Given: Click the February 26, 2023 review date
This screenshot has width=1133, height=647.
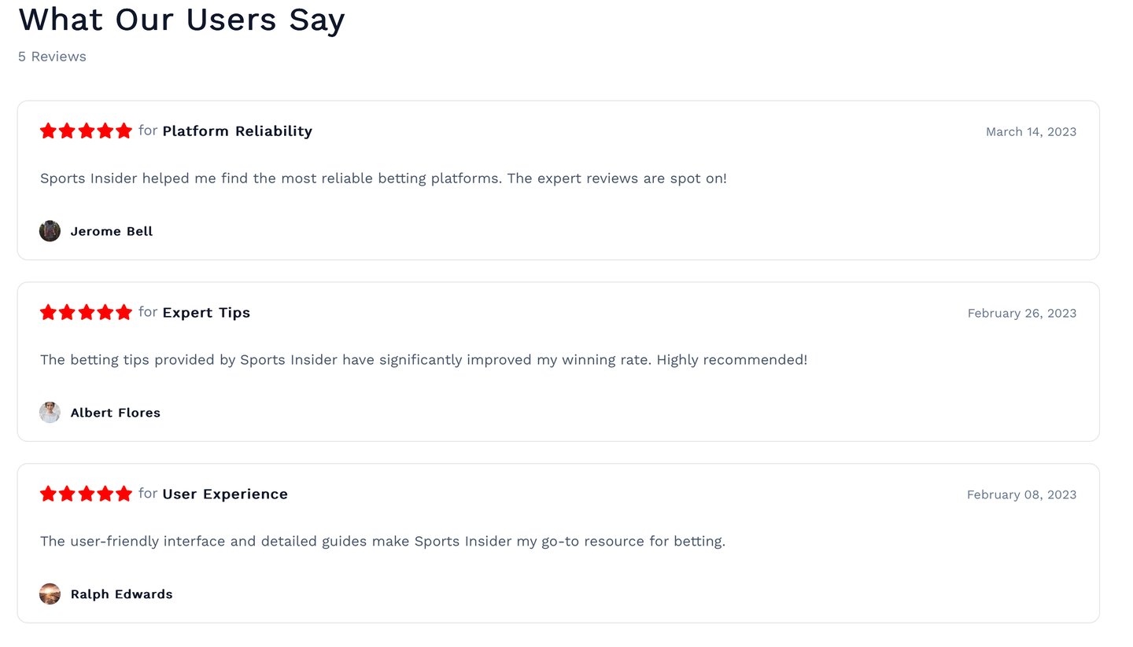Looking at the screenshot, I should (x=1021, y=314).
